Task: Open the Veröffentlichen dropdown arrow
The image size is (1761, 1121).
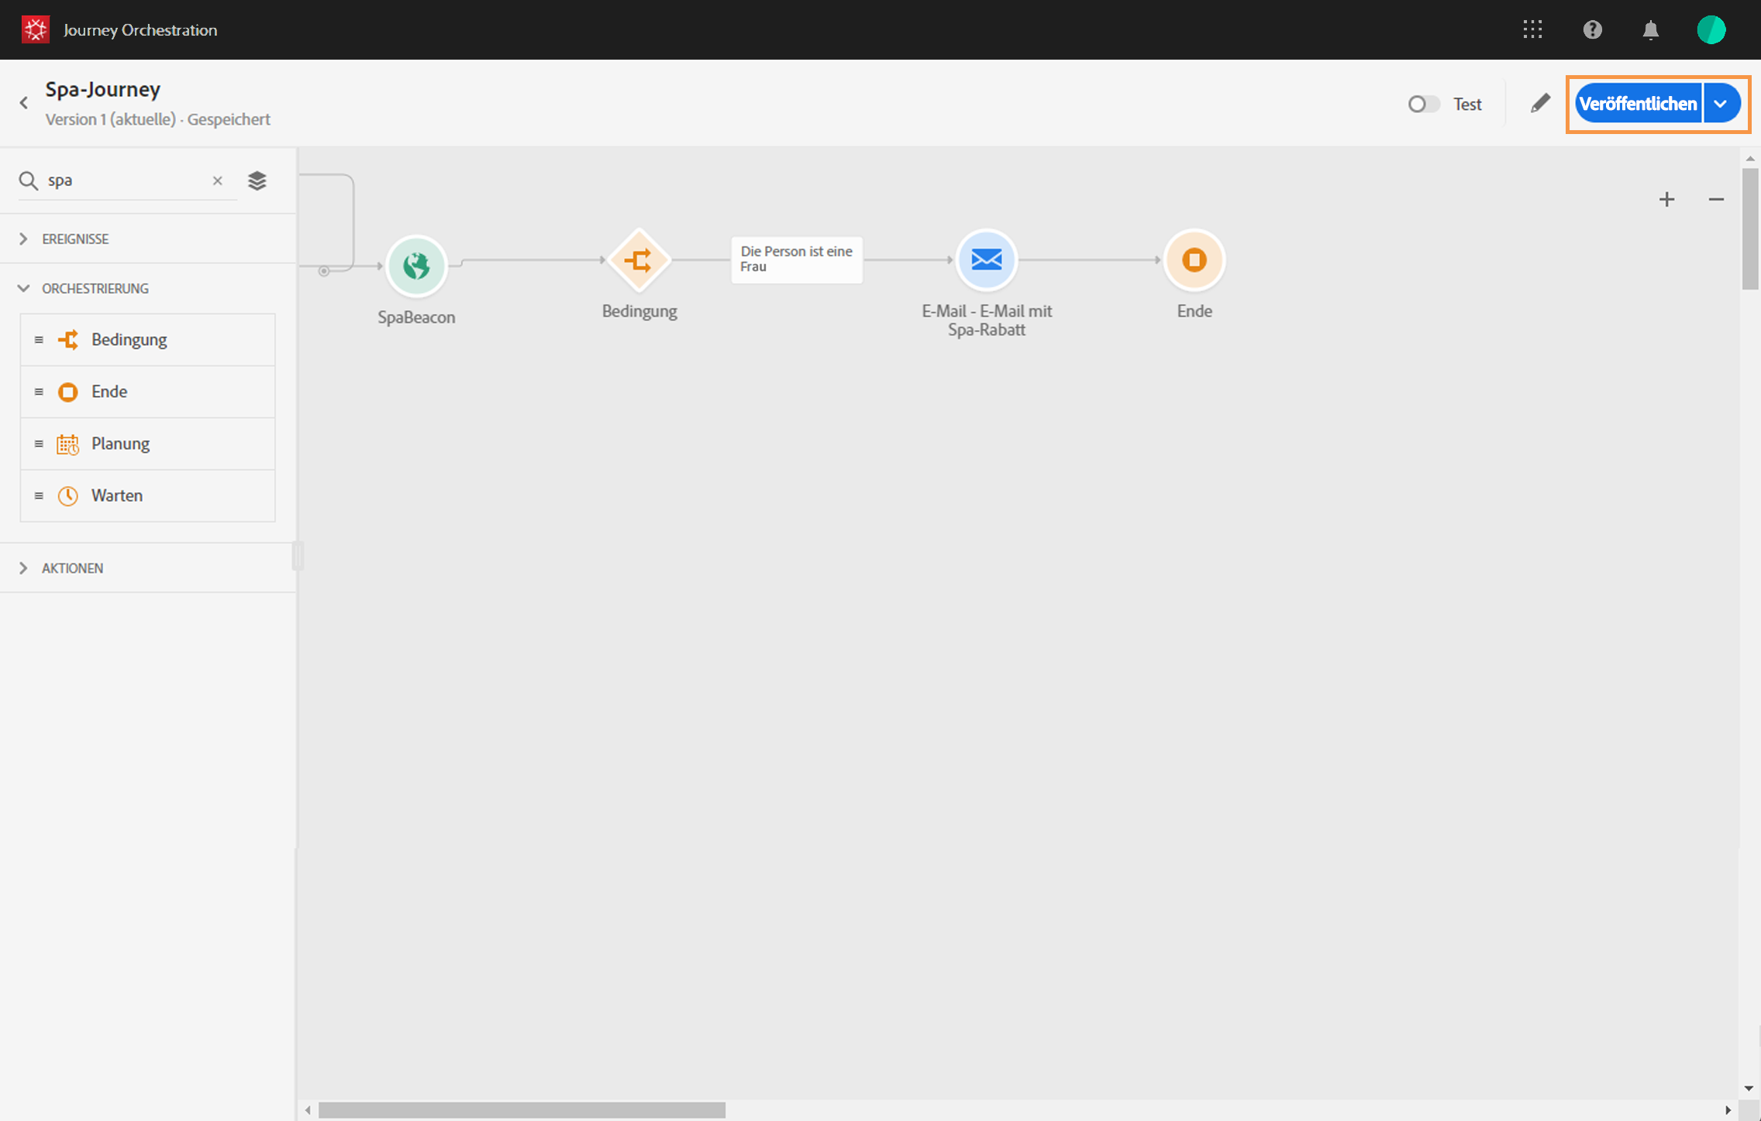Action: click(x=1721, y=104)
